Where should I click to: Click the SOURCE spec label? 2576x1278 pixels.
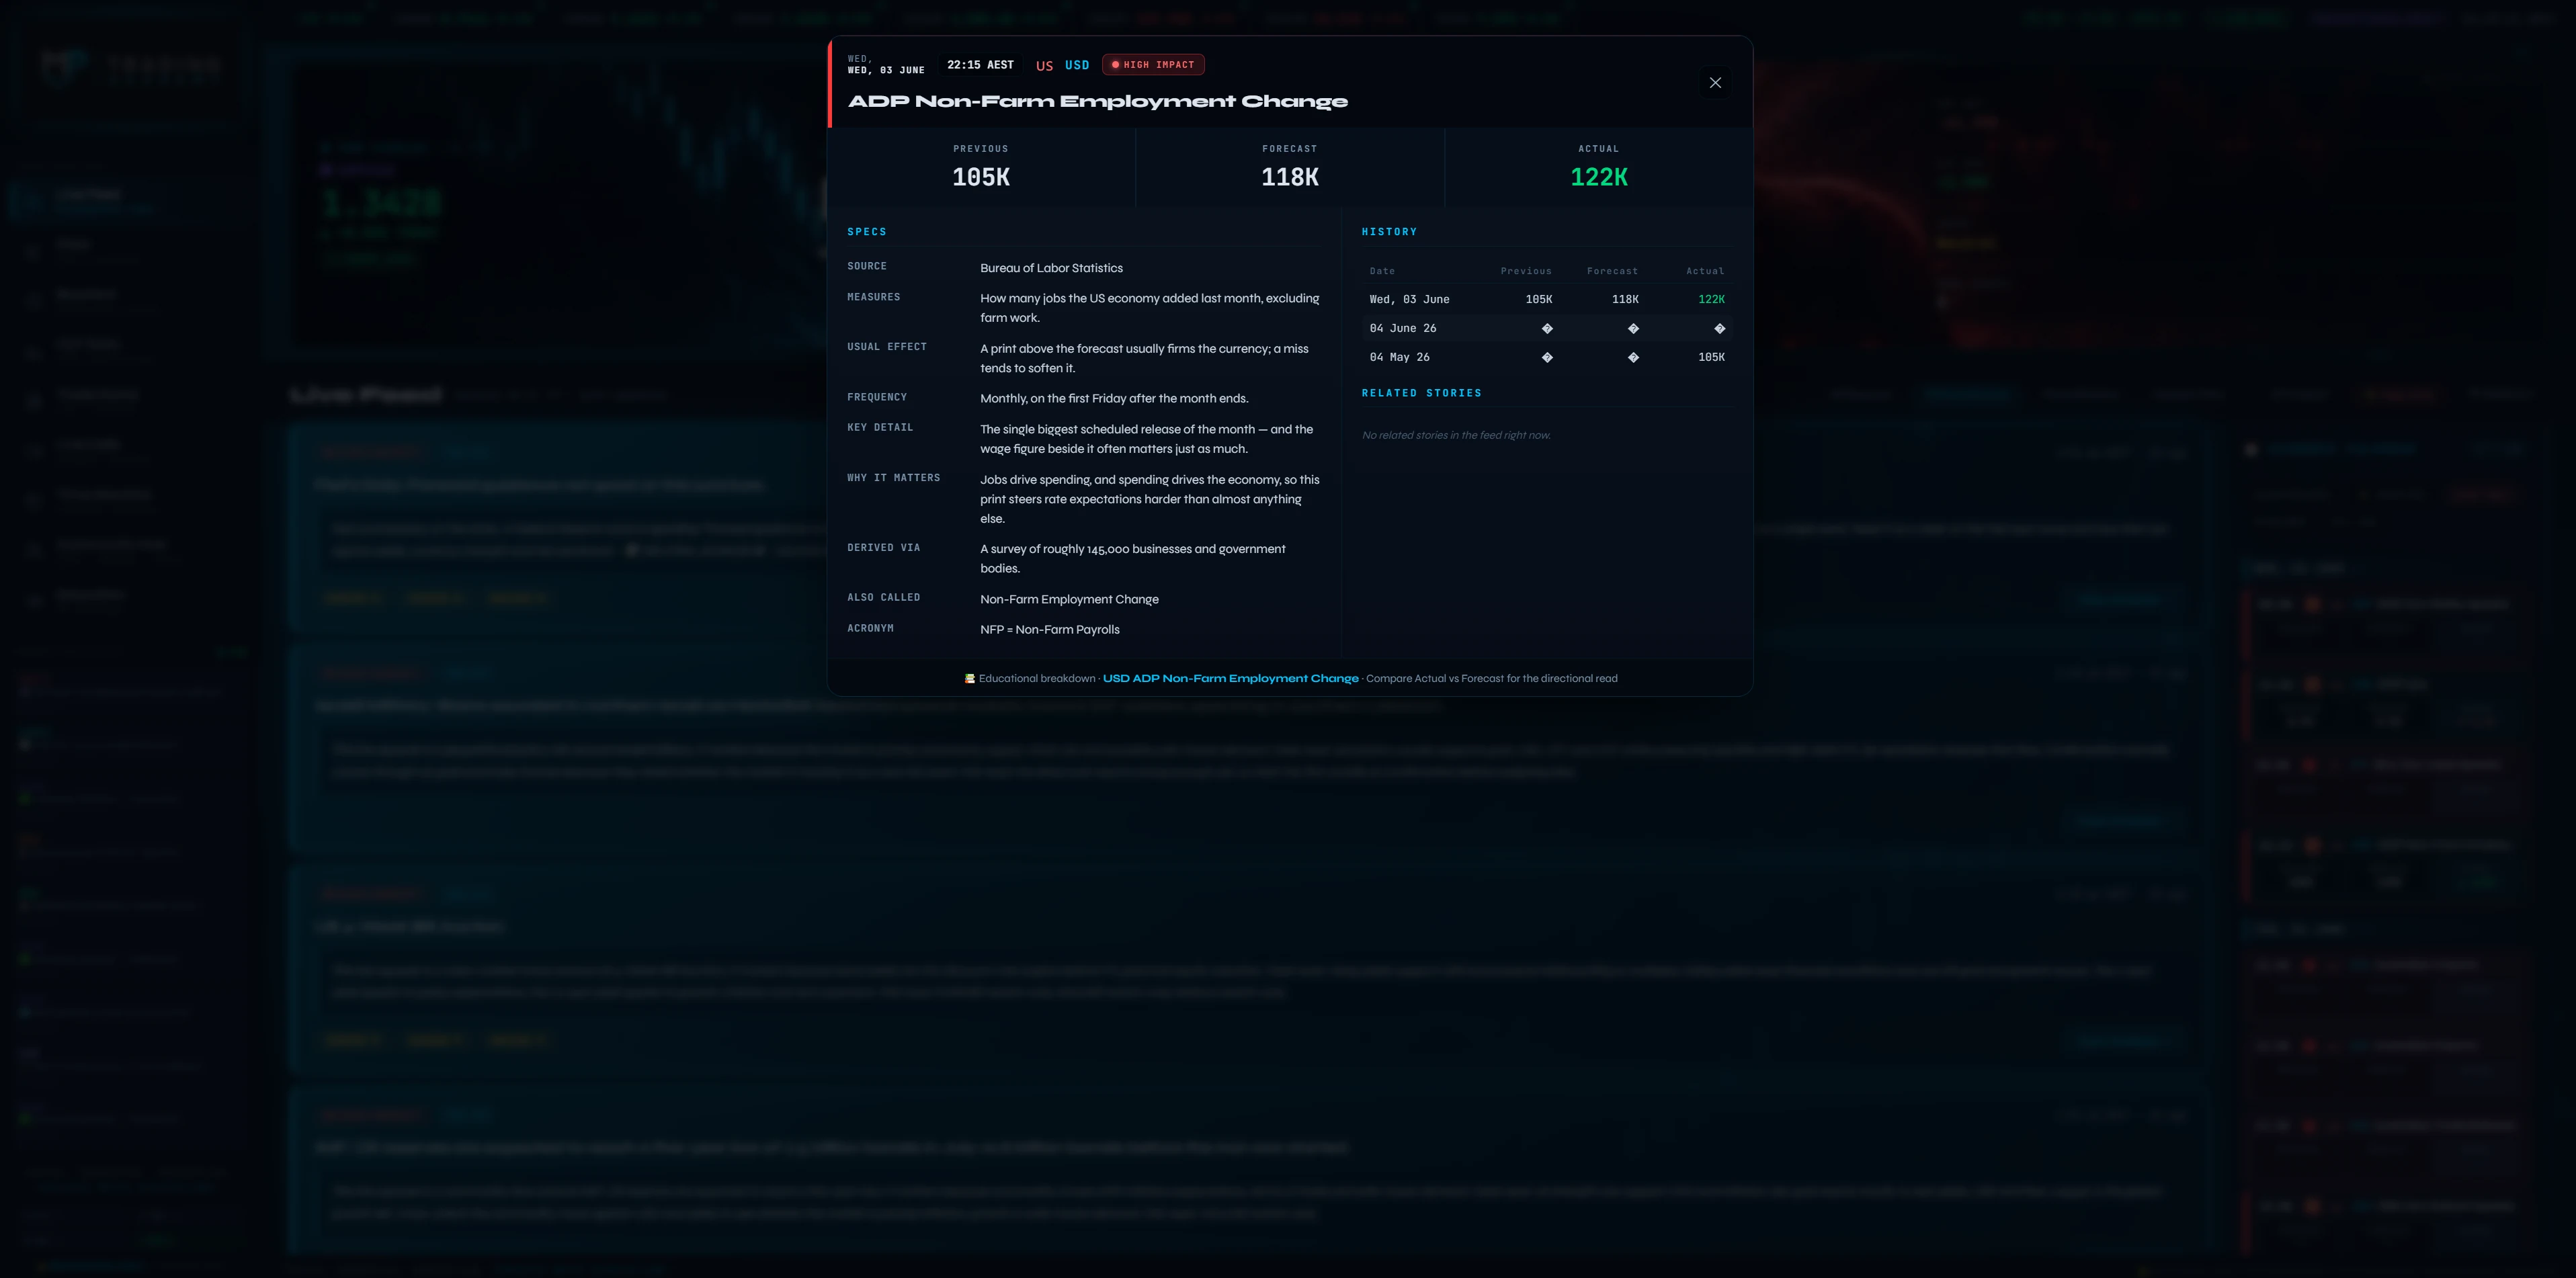coord(866,266)
